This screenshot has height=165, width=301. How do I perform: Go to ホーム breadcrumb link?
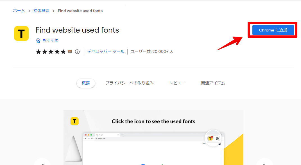pyautogui.click(x=19, y=11)
